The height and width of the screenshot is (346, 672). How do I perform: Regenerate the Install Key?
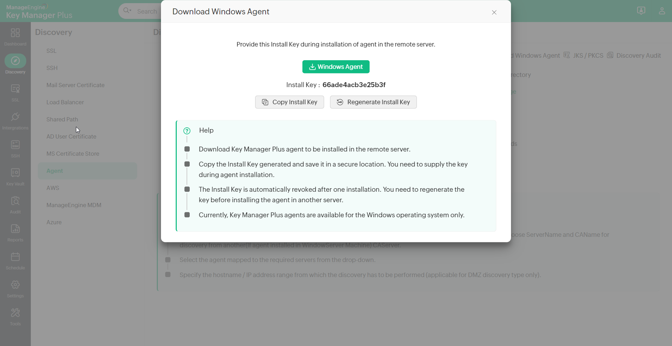[373, 102]
